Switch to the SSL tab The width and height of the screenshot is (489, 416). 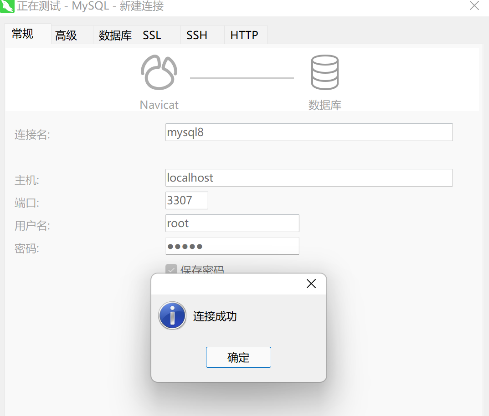tap(159, 35)
